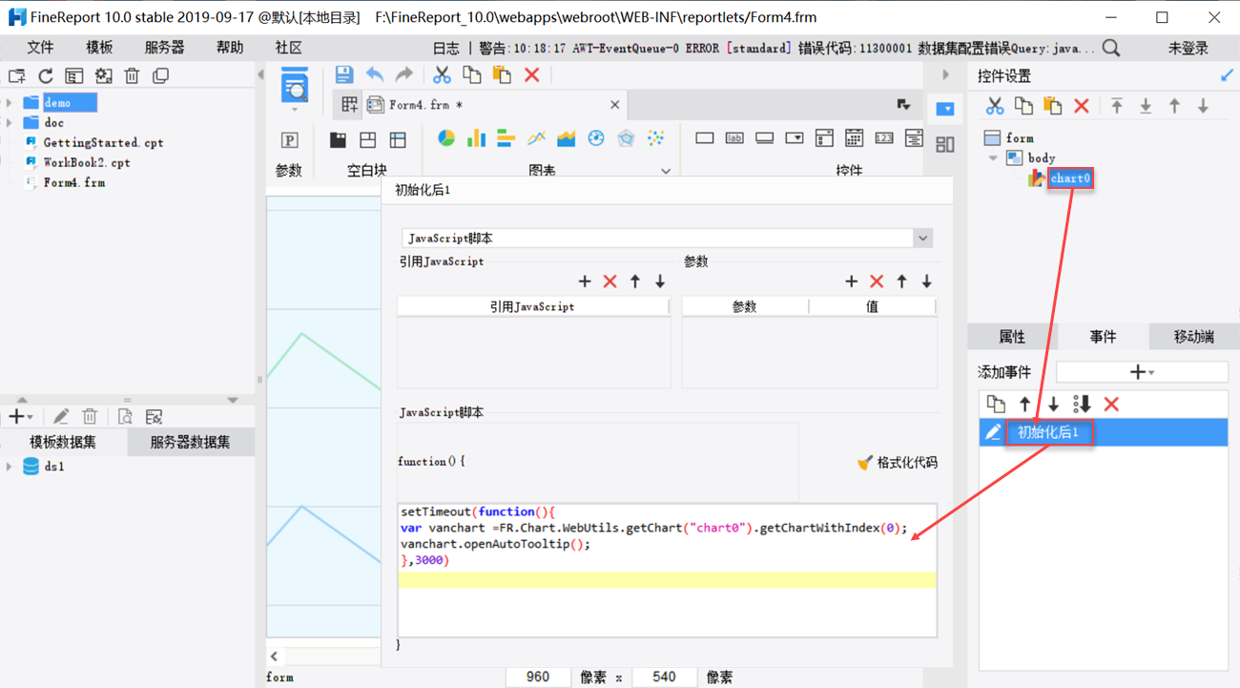Switch to the 属性 tab

(1012, 337)
